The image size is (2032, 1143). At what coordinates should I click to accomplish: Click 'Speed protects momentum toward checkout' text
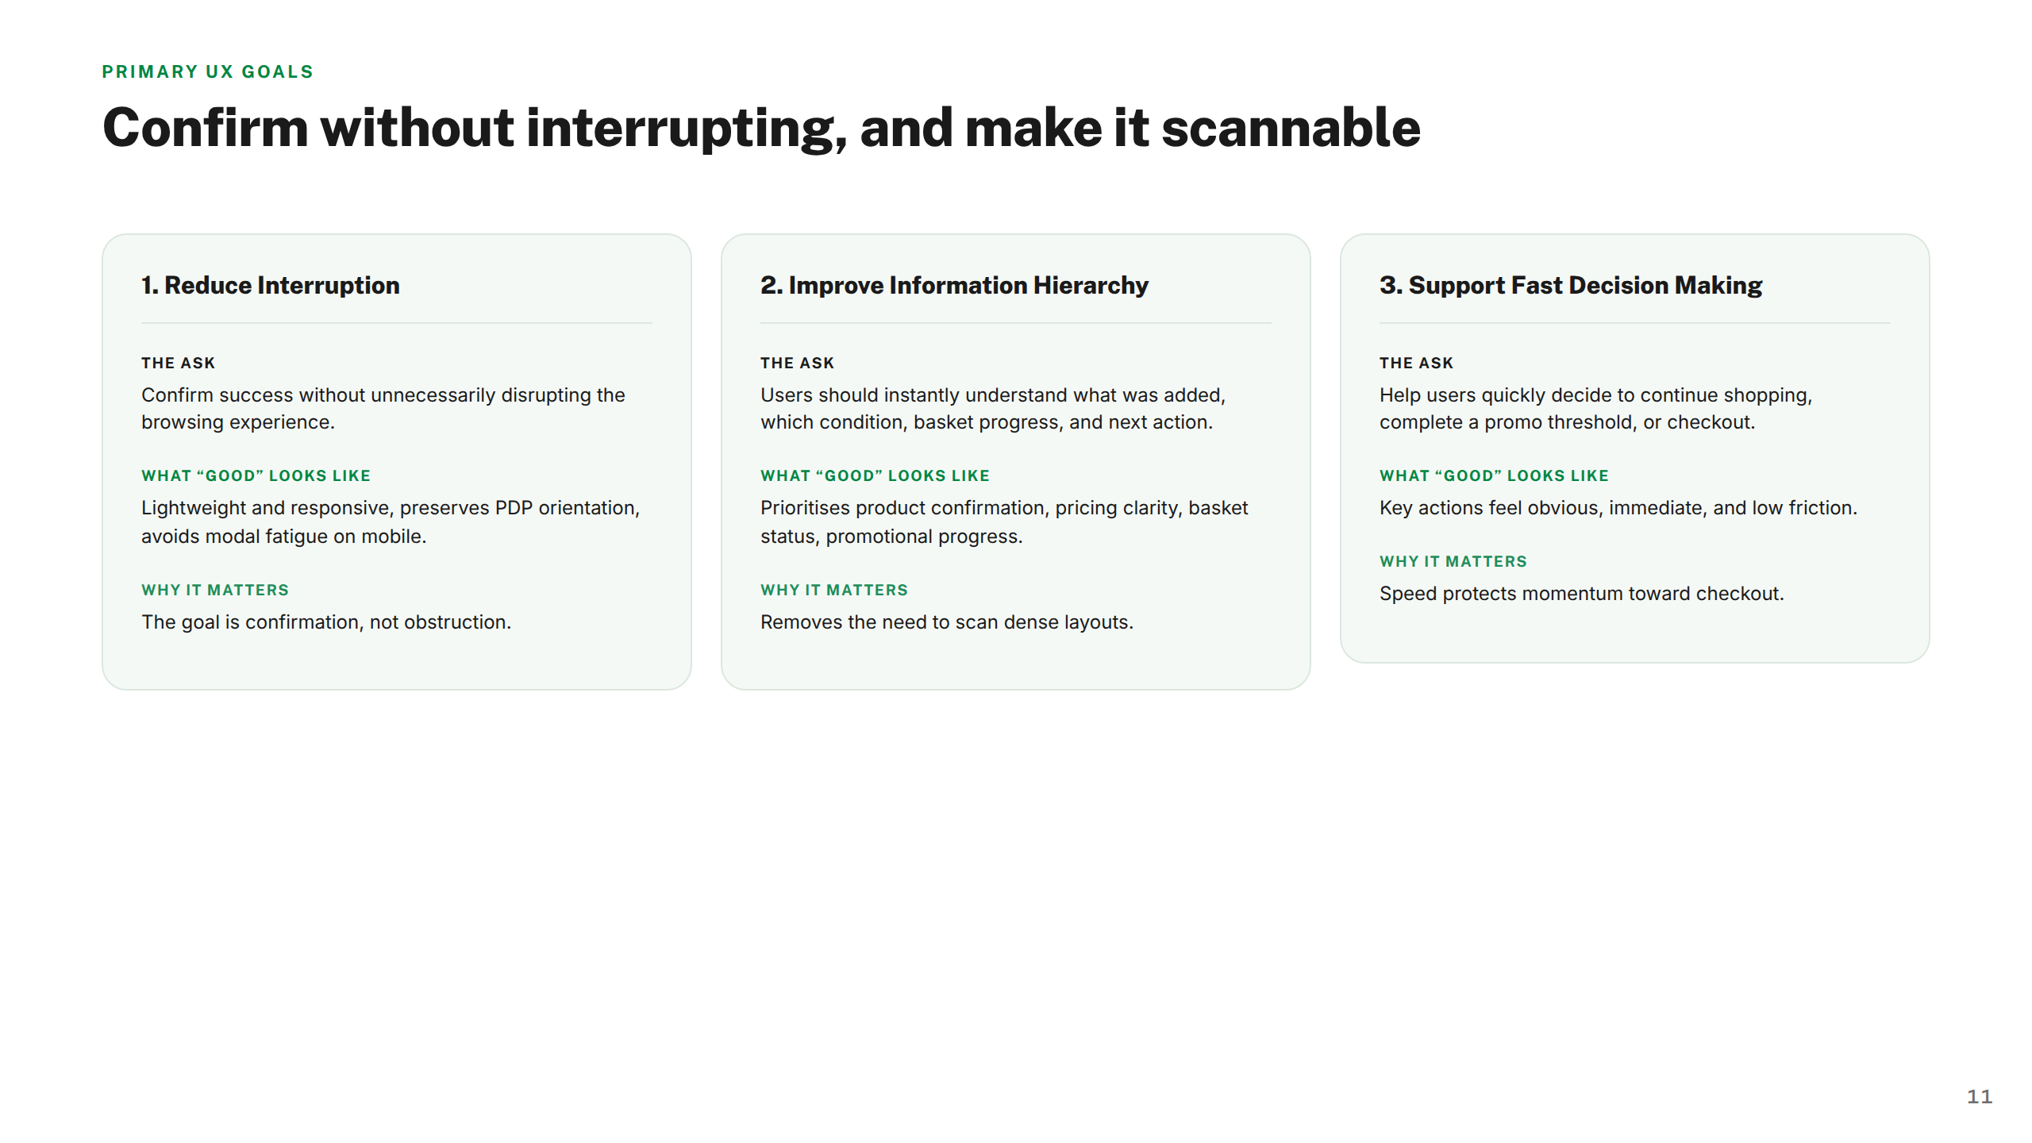point(1581,594)
